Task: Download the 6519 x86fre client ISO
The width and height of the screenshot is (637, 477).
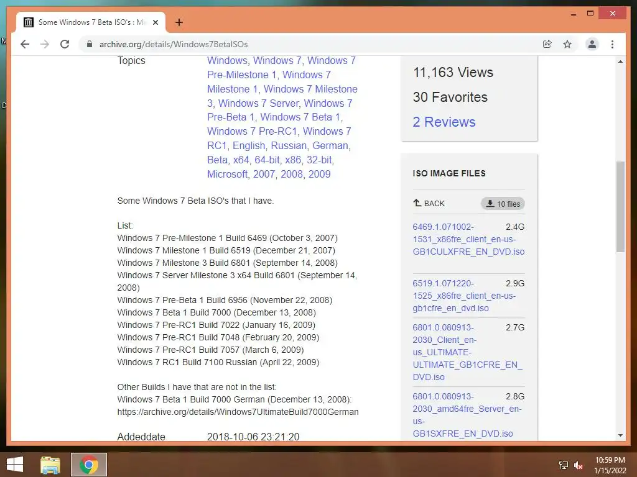Action: (x=464, y=296)
